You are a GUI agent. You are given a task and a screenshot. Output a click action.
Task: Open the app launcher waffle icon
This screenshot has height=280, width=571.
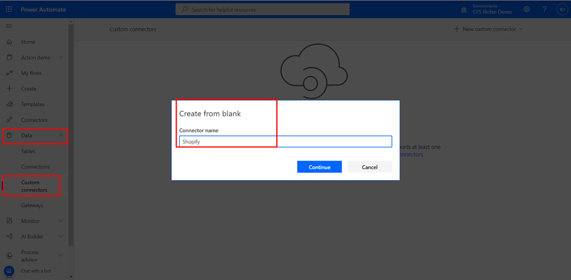coord(9,10)
